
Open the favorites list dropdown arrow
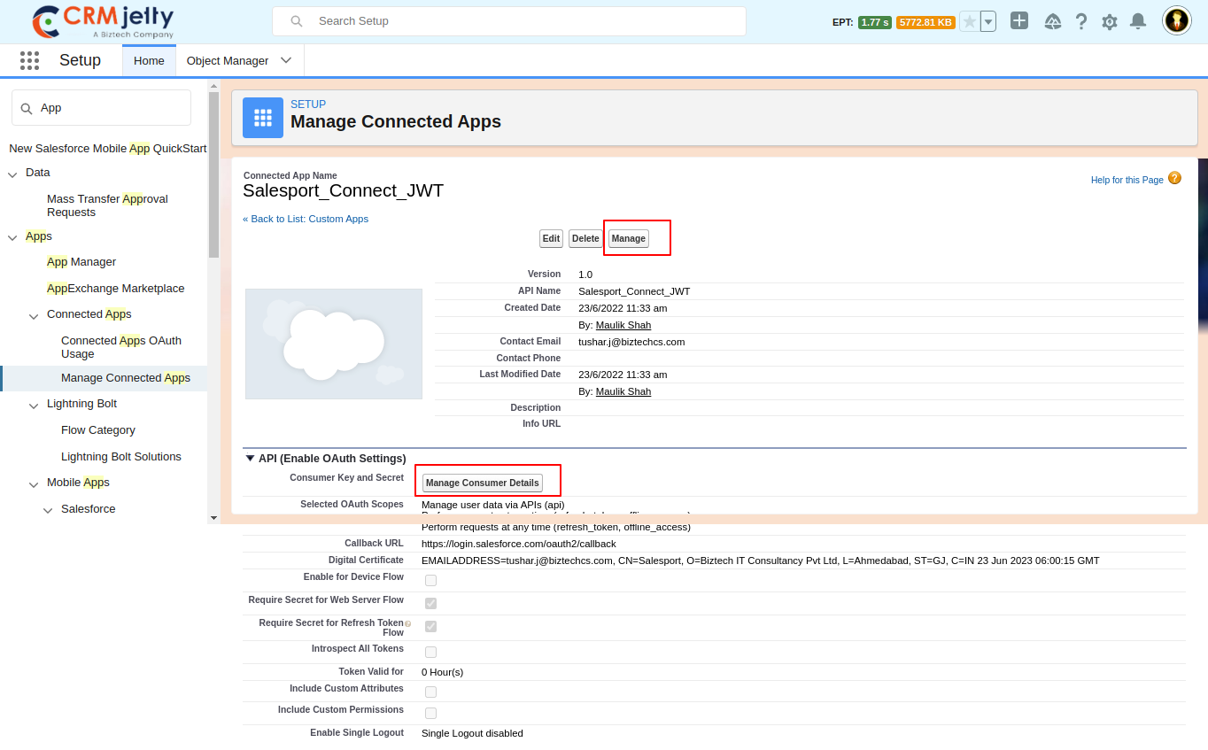(x=988, y=21)
